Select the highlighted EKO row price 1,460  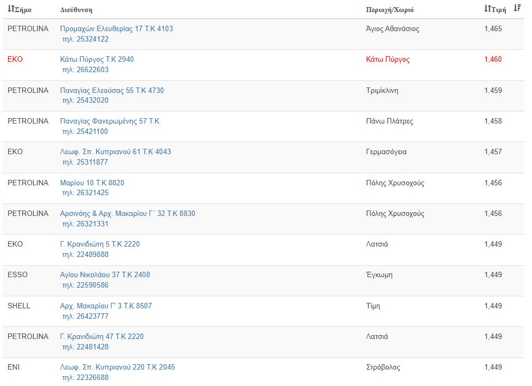pos(493,59)
